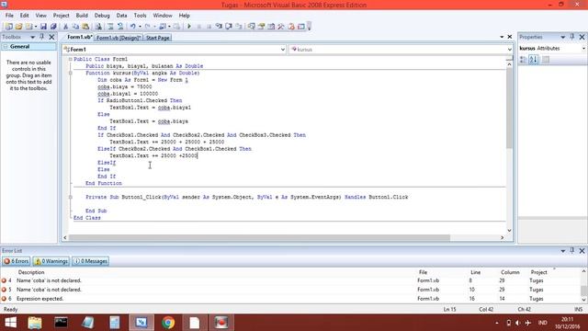The height and width of the screenshot is (331, 588).
Task: Switch Properties panel to Alphabetical view
Action: click(533, 60)
